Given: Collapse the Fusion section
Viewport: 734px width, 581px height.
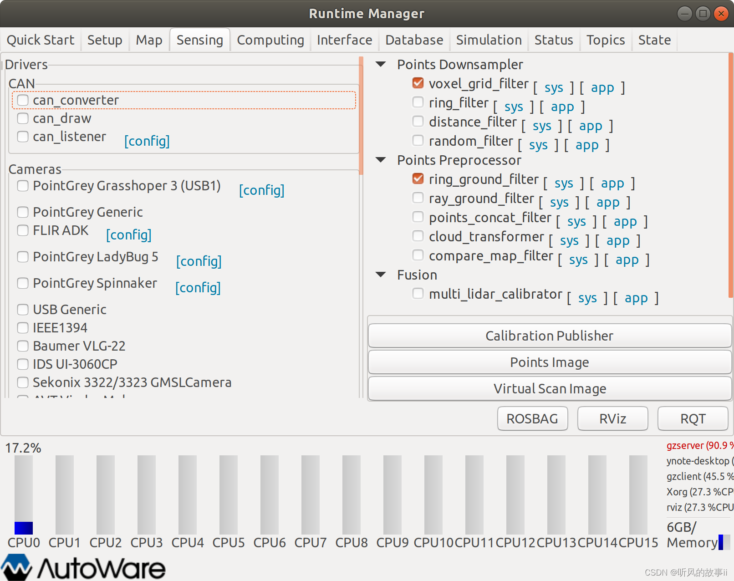Looking at the screenshot, I should pyautogui.click(x=380, y=274).
